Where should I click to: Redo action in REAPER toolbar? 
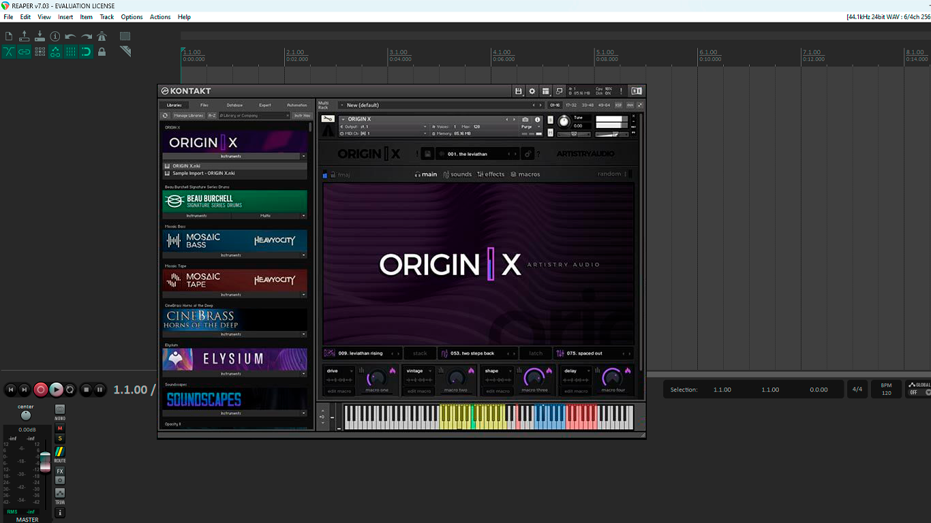coord(87,36)
